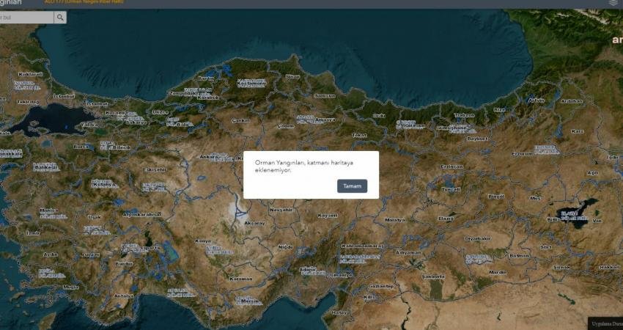Click the Elazığ city label

pos(446,219)
